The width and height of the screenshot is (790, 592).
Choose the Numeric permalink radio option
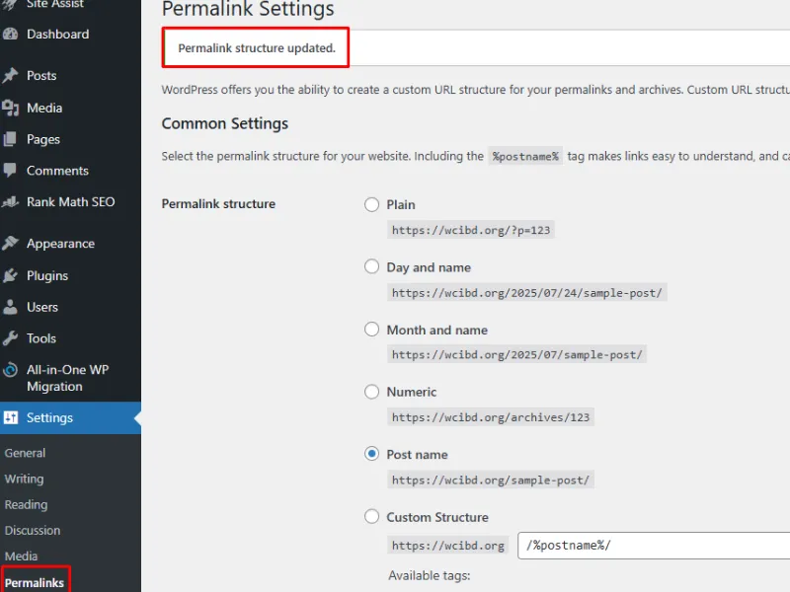tap(372, 392)
